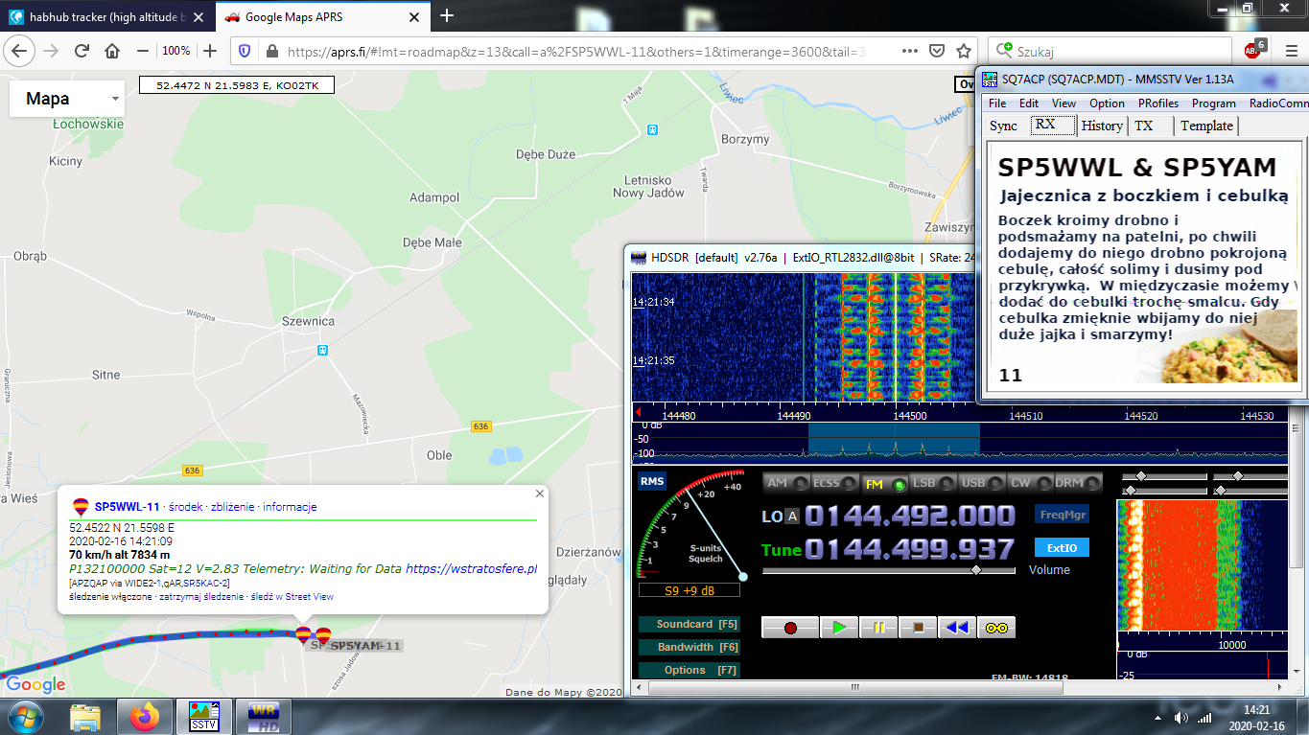The image size is (1309, 735).
Task: Open the Bandwidth [F6] menu
Action: tap(690, 647)
